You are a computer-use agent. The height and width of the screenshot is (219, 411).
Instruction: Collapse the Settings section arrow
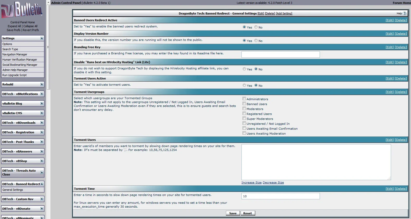coord(42,38)
